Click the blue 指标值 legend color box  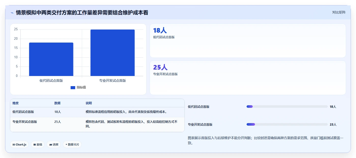[73, 88]
